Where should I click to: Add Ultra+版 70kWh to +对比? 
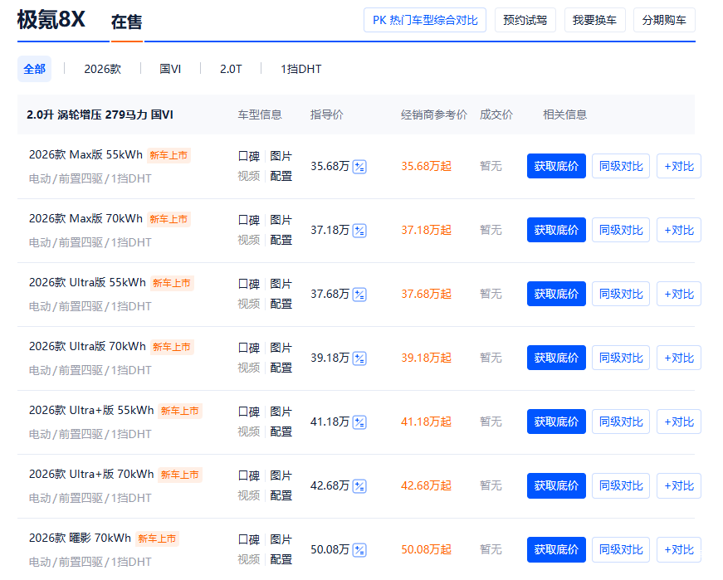click(679, 485)
